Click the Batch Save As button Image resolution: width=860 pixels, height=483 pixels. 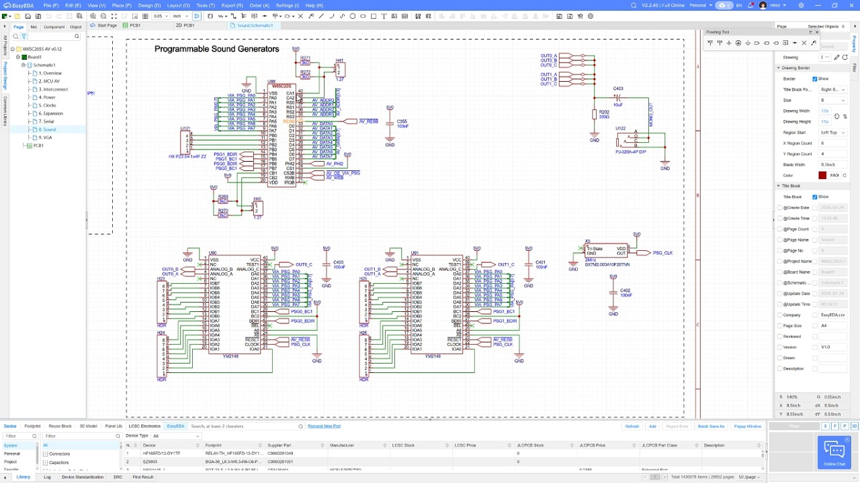pyautogui.click(x=711, y=426)
